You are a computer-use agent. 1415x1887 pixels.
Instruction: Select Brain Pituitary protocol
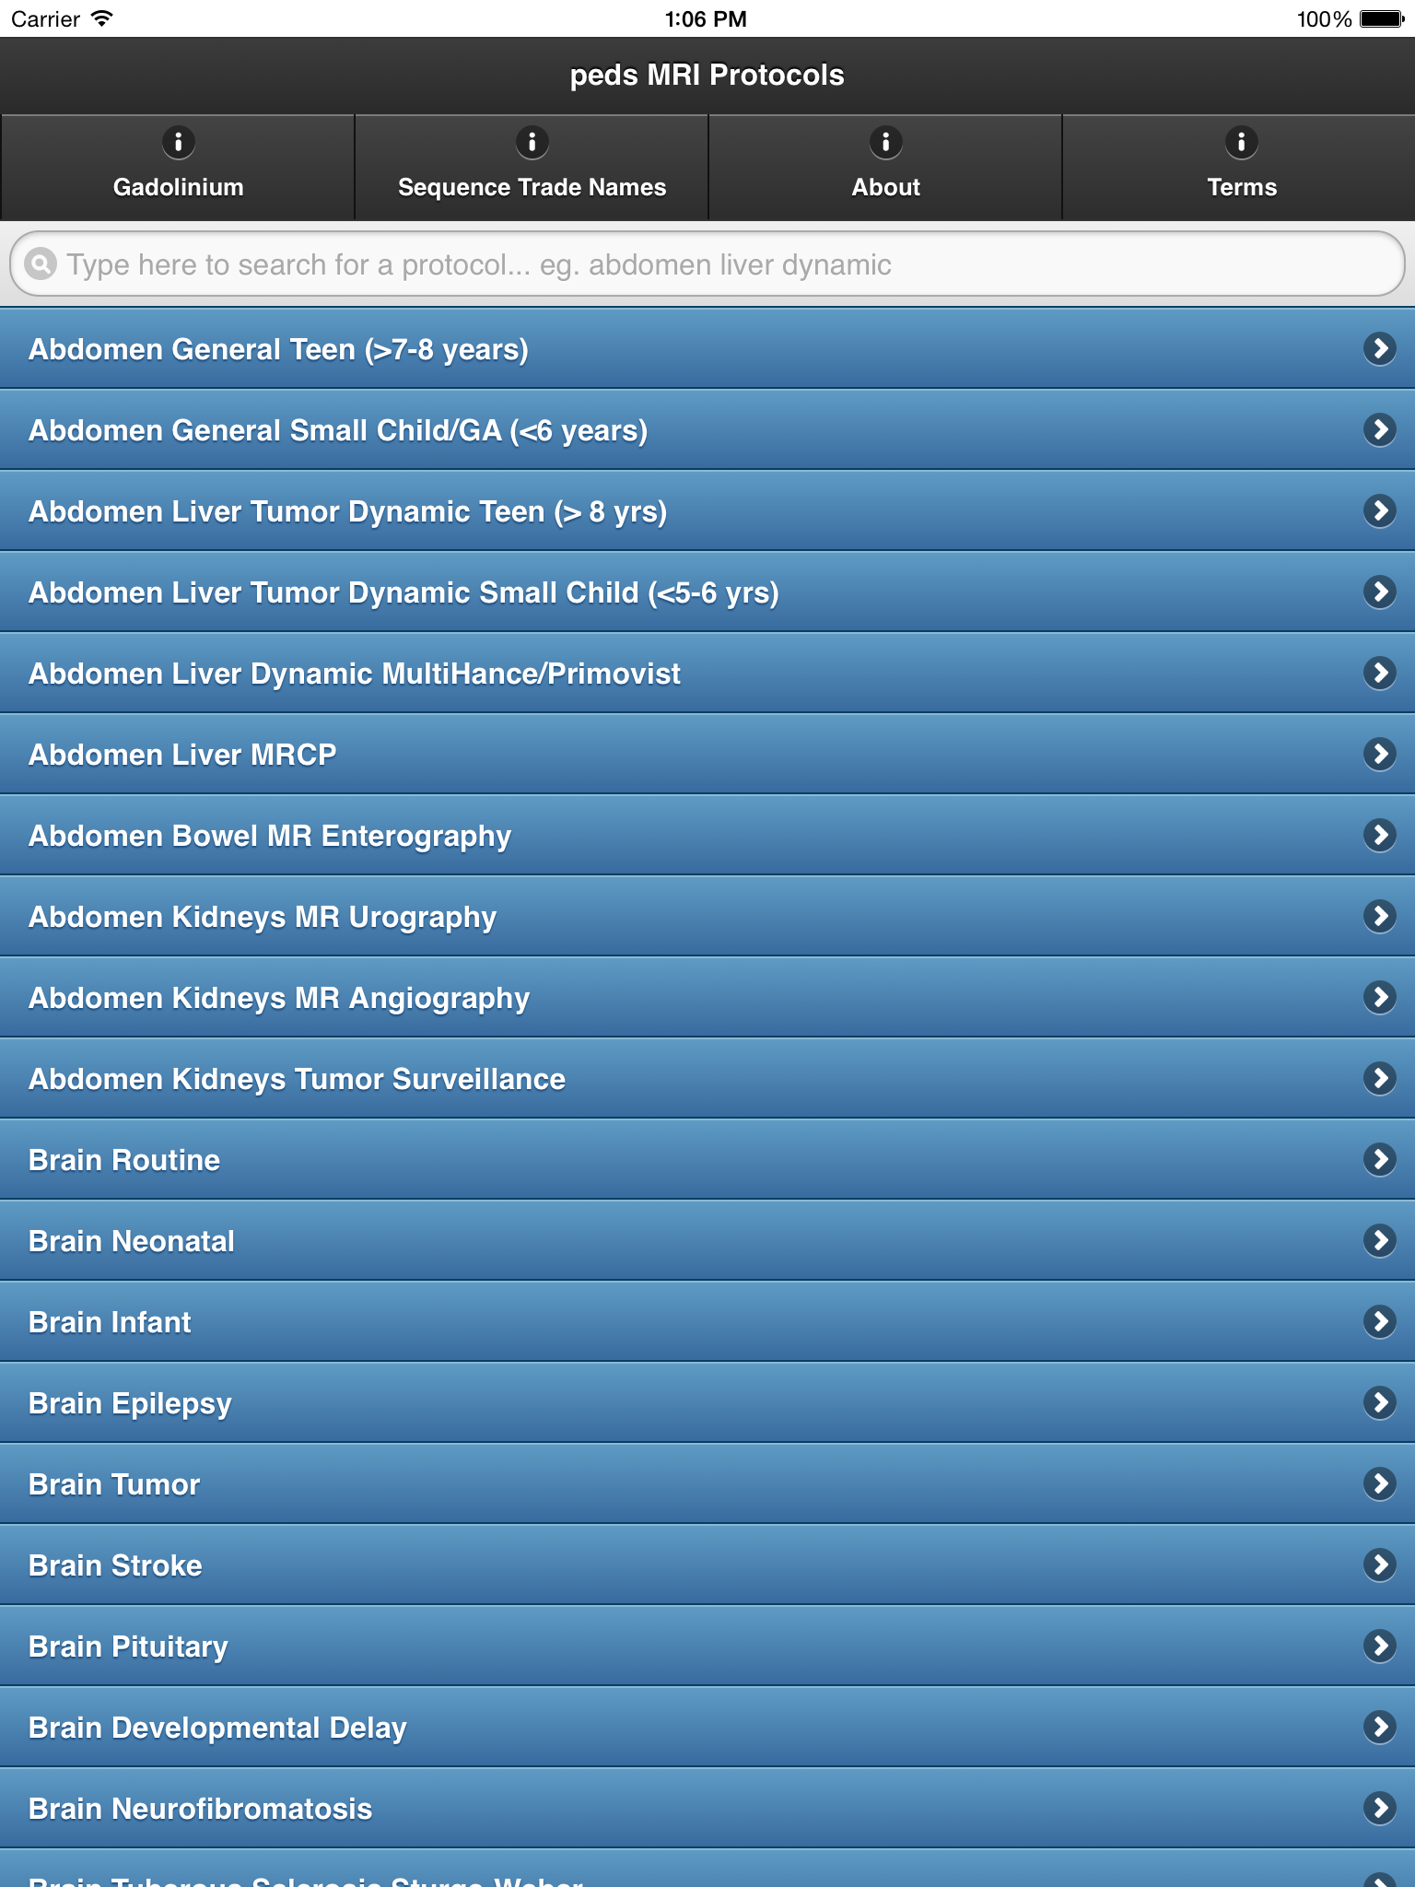707,1646
